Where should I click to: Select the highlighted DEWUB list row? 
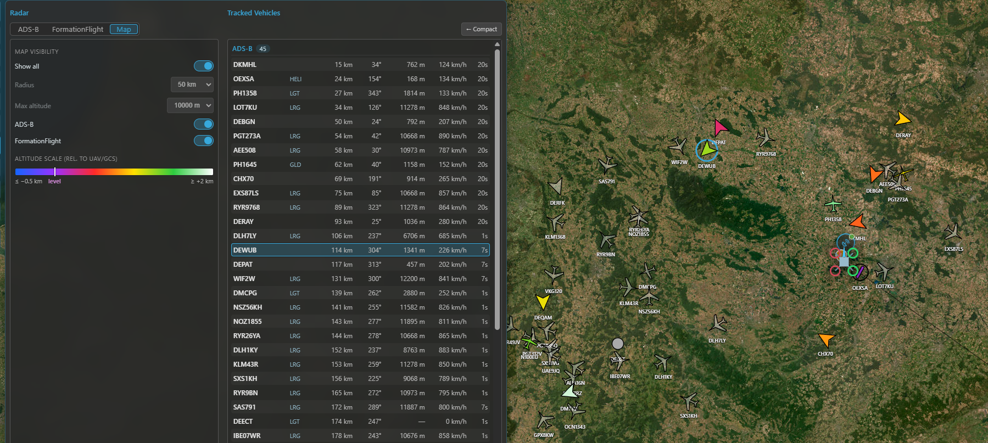tap(360, 250)
